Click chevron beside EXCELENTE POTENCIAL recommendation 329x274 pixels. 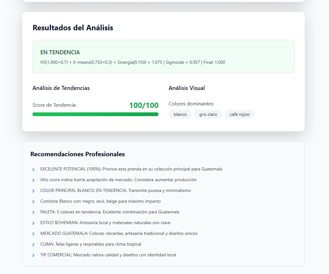click(33, 170)
